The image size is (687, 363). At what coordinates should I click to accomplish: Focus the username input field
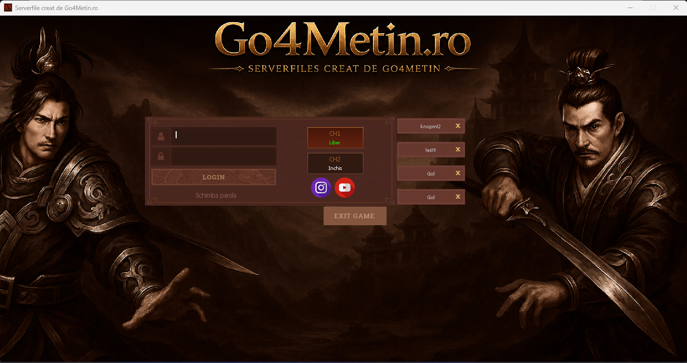(x=223, y=136)
